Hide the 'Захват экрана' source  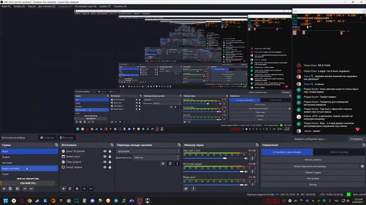click(105, 167)
